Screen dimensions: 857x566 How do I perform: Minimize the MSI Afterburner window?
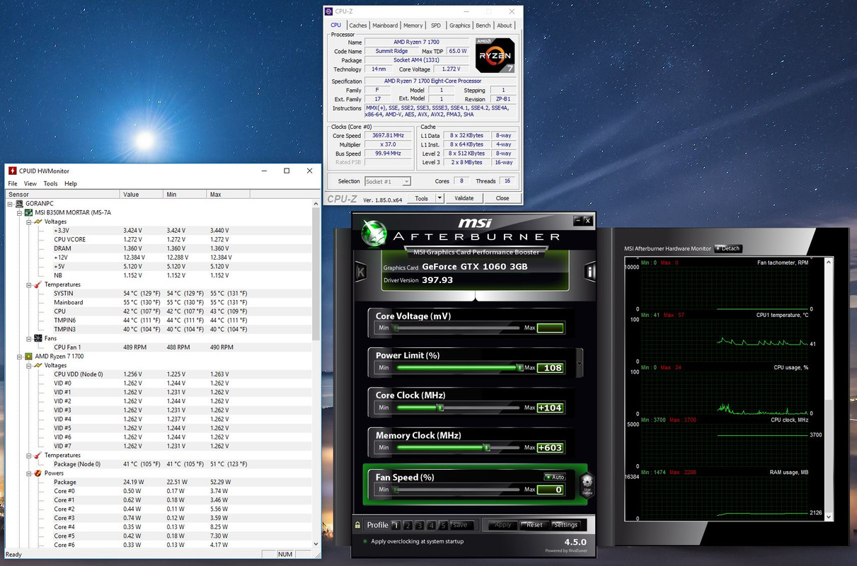[578, 220]
